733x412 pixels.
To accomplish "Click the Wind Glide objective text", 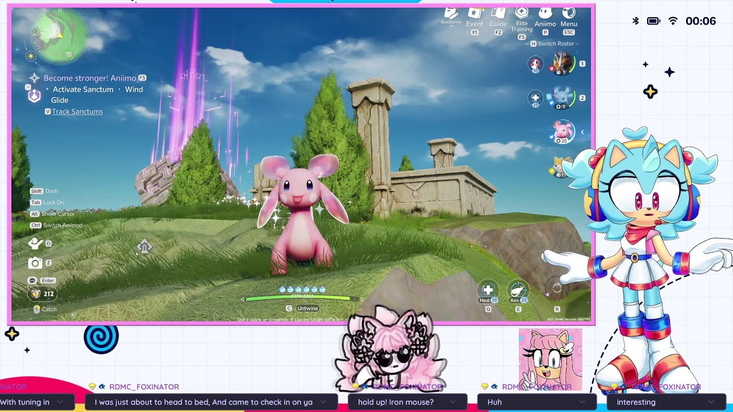I will (x=97, y=94).
